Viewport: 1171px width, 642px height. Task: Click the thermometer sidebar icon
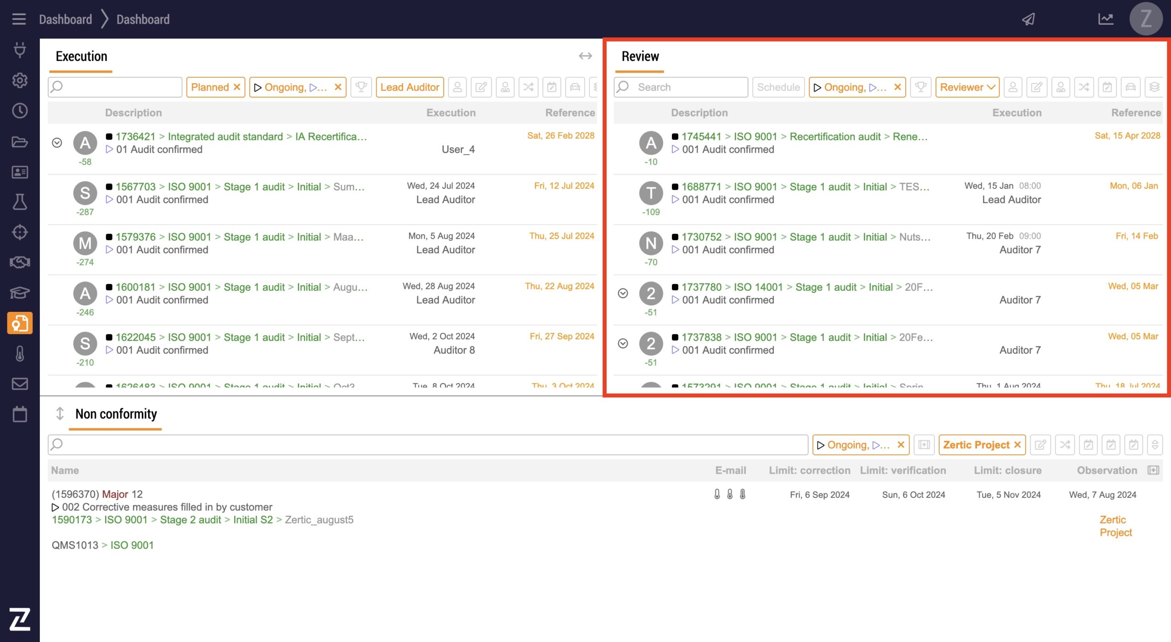tap(20, 353)
